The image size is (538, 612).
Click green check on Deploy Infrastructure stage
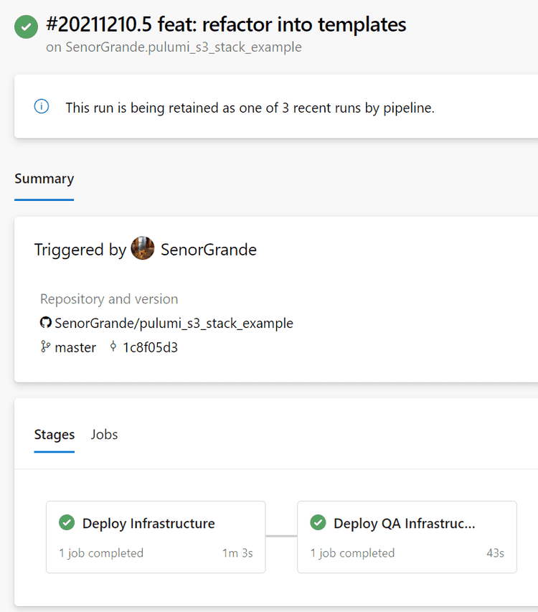67,522
